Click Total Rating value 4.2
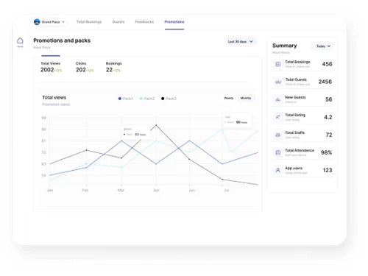The width and height of the screenshot is (368, 276). point(328,117)
